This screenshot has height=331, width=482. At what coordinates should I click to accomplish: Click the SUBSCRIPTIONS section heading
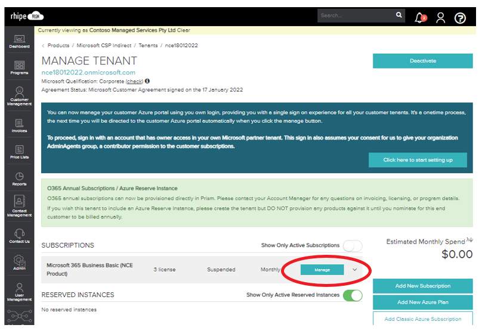tap(67, 245)
